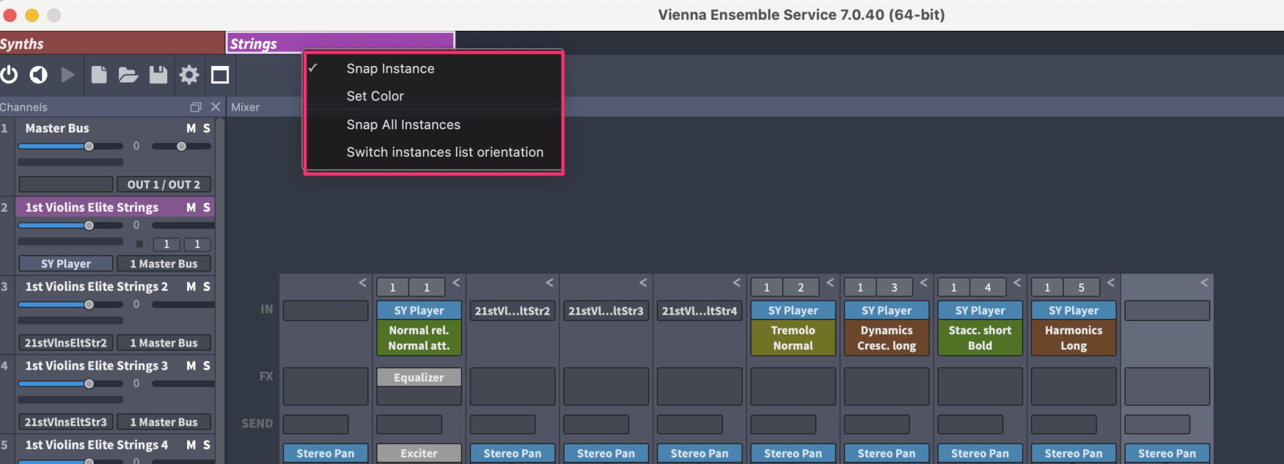Select the Master Bus channel name
This screenshot has width=1284, height=464.
[57, 129]
